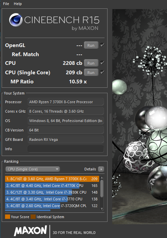Click the Your Score orange swatch

pos(7,217)
